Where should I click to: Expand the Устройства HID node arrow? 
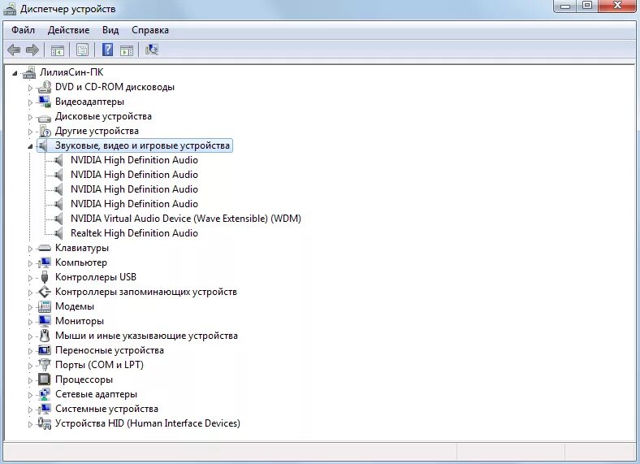pyautogui.click(x=30, y=424)
